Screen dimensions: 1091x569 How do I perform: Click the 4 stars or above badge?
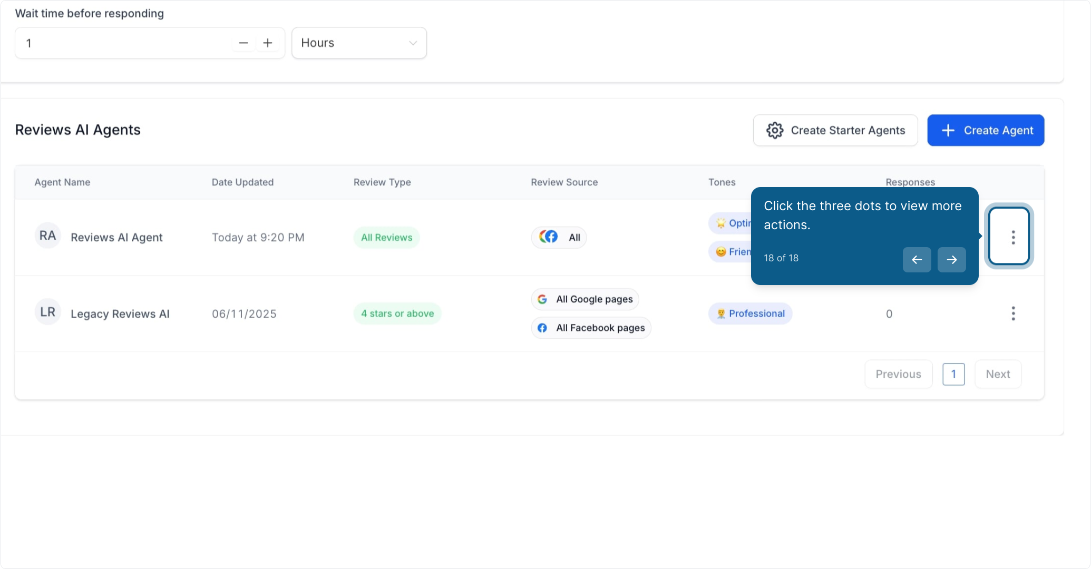click(x=397, y=313)
